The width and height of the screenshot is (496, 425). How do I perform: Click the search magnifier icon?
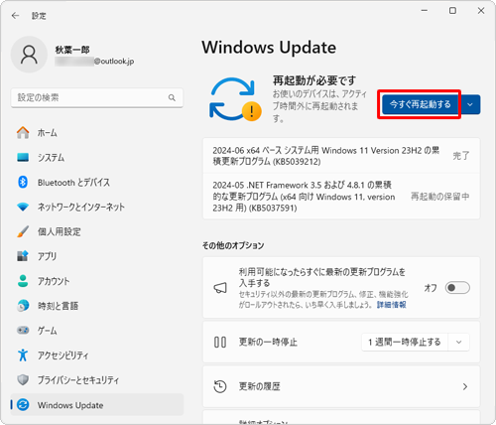tap(172, 97)
